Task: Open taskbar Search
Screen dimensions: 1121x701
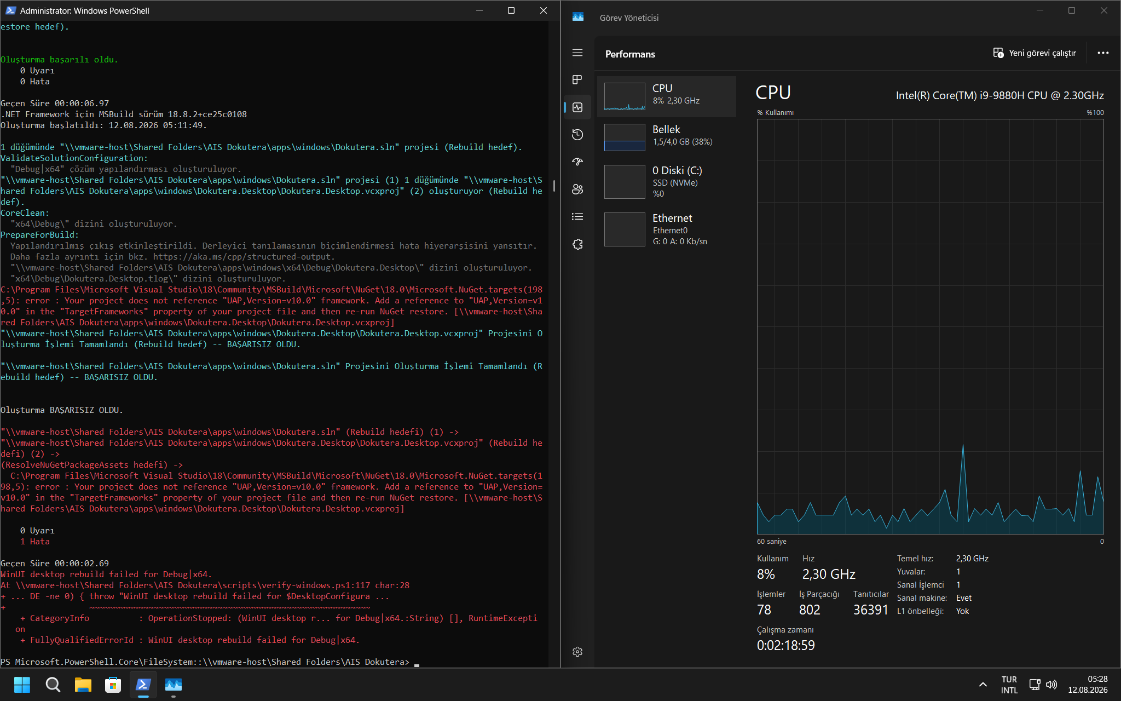Action: tap(53, 685)
